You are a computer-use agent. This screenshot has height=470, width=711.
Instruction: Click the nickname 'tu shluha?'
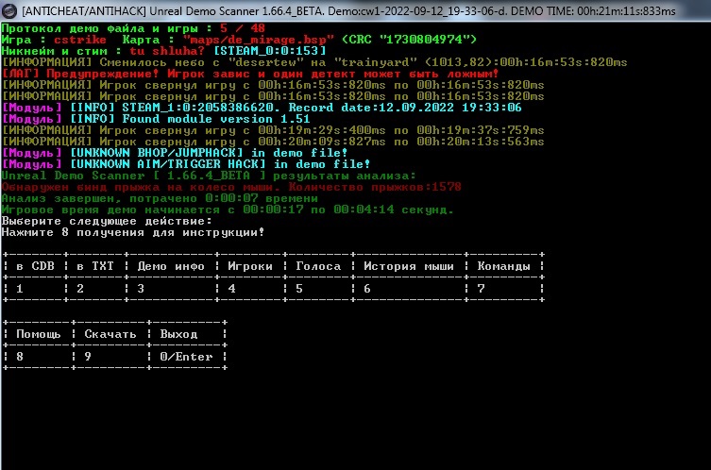(x=167, y=51)
